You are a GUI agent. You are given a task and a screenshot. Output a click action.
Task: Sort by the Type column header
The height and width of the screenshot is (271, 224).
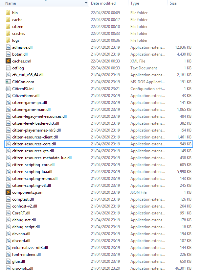(x=135, y=3)
